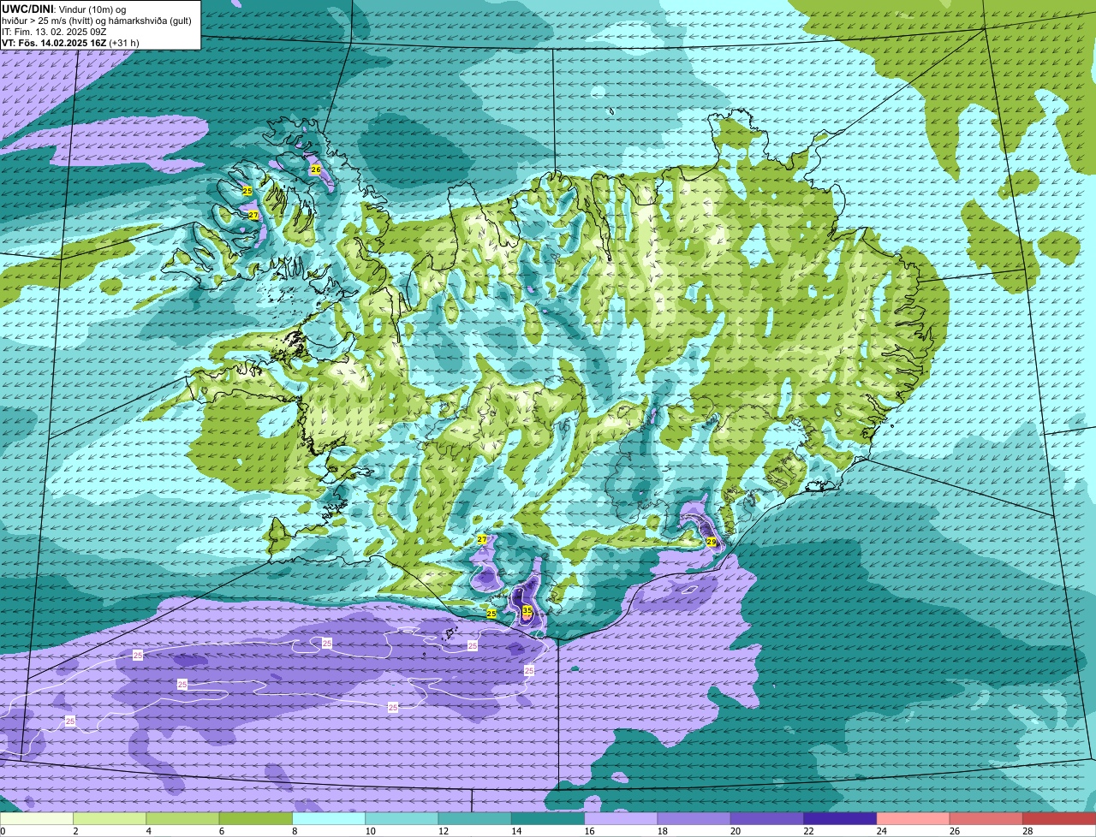This screenshot has height=837, width=1096.
Task: Select the dark teal 14–16 legend swatch
Action: (x=548, y=819)
